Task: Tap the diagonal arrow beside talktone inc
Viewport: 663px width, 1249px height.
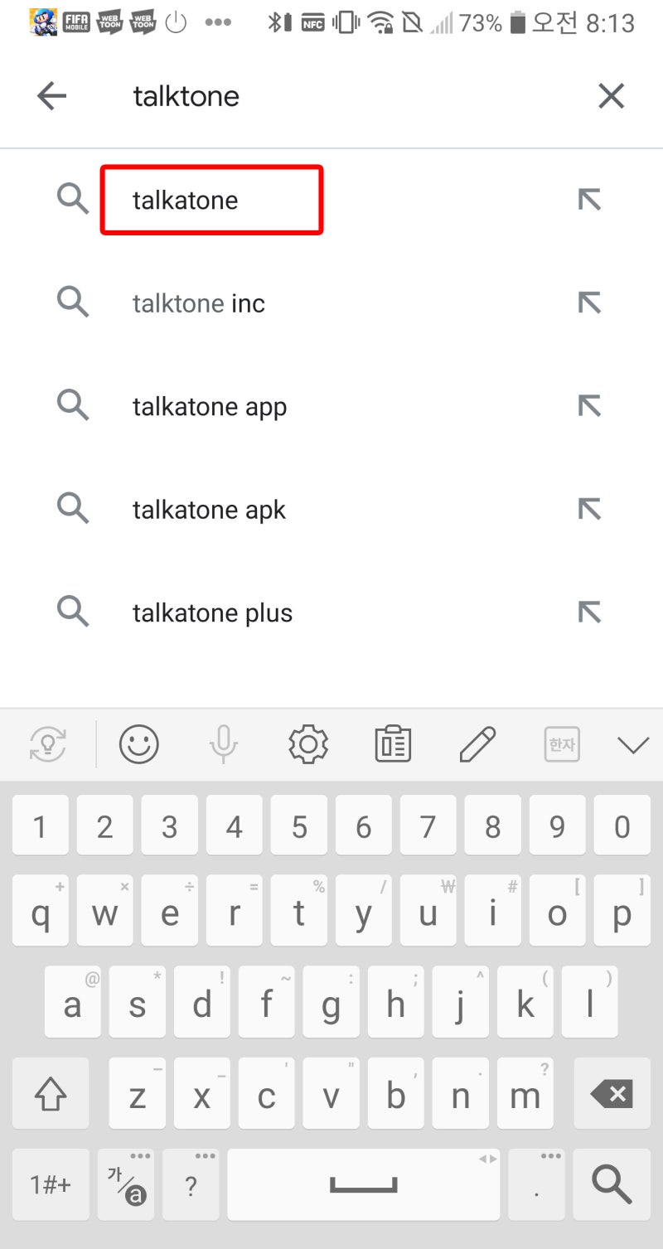Action: pos(589,302)
